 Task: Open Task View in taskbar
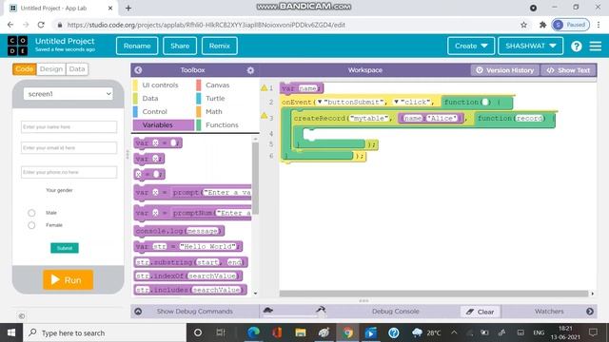(x=221, y=332)
